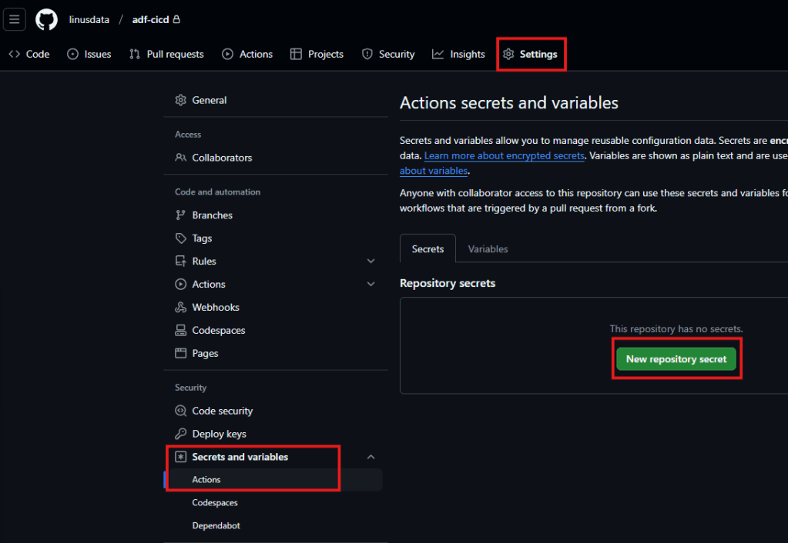The image size is (788, 543).
Task: Open the Projects tab
Action: coord(317,54)
